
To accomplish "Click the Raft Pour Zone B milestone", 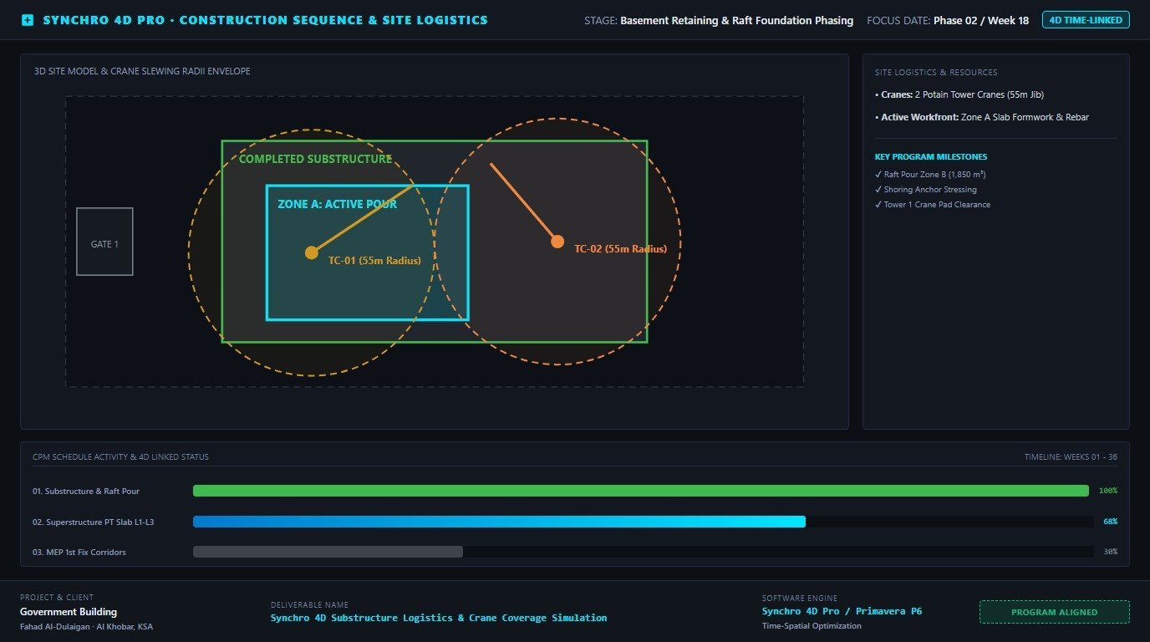I will point(929,175).
